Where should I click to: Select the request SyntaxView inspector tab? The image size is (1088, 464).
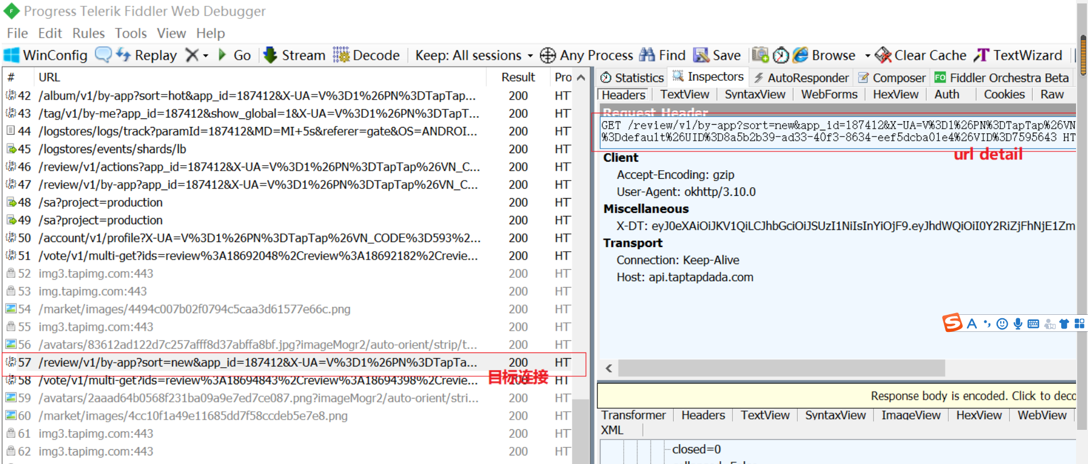pos(755,95)
